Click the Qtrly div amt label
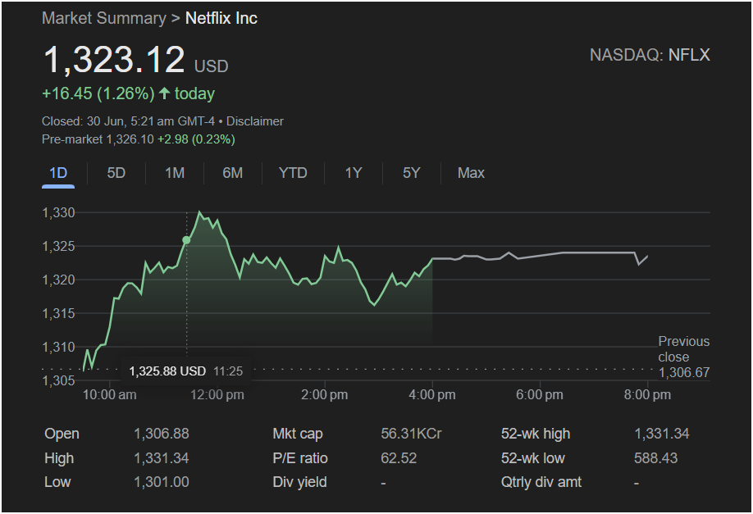Screen dimensions: 753x514 coord(541,482)
